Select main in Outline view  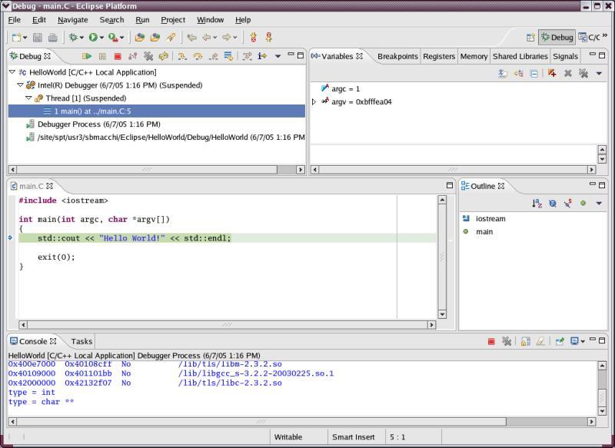(484, 231)
